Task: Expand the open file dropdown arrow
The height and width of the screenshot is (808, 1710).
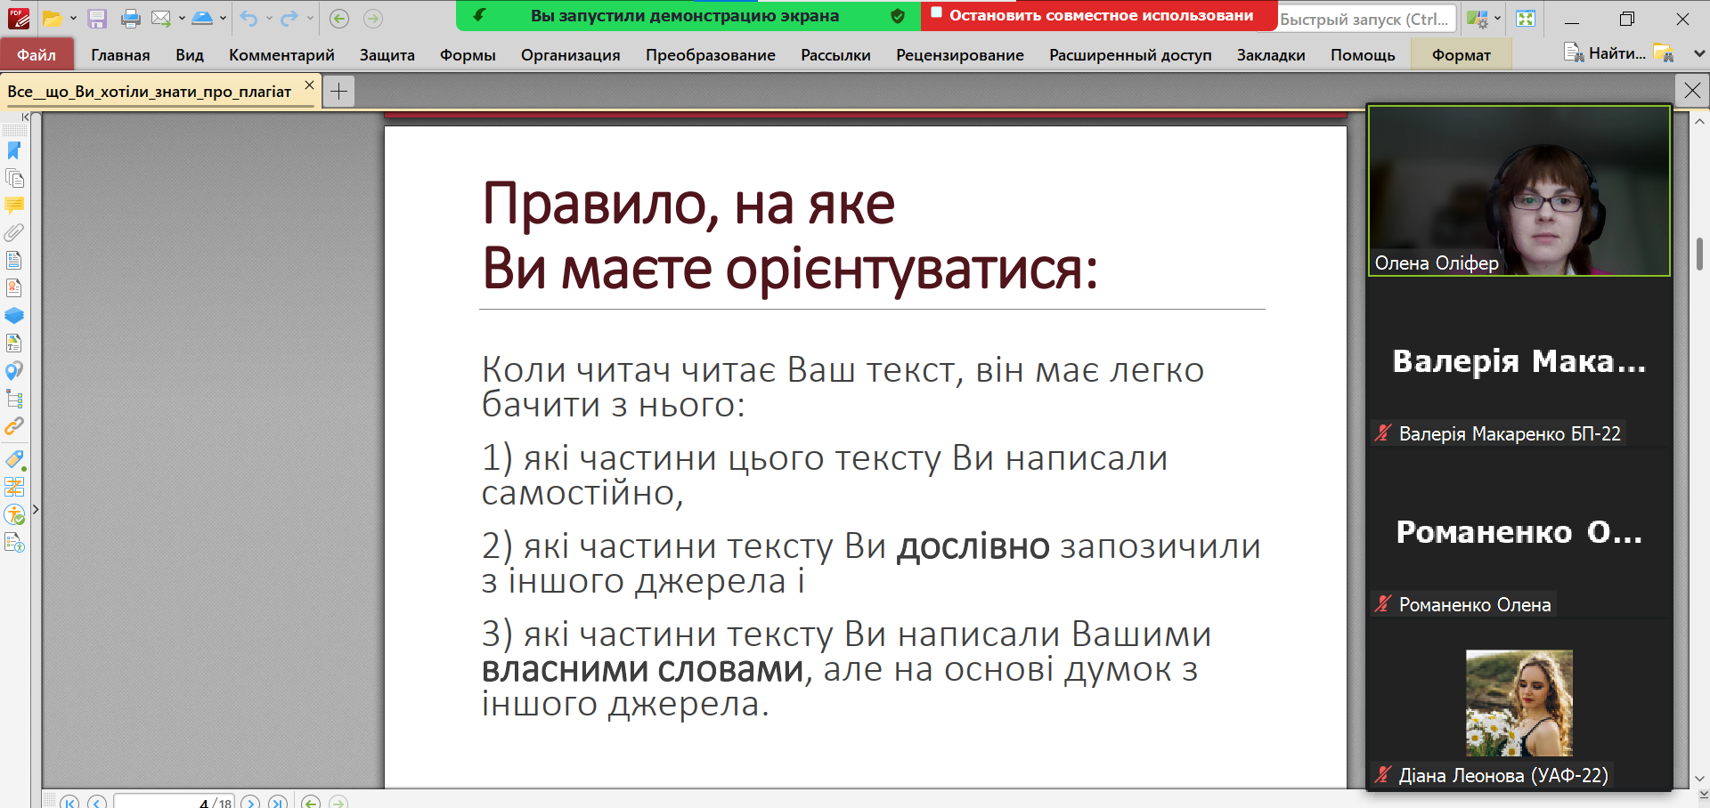Action: click(73, 19)
